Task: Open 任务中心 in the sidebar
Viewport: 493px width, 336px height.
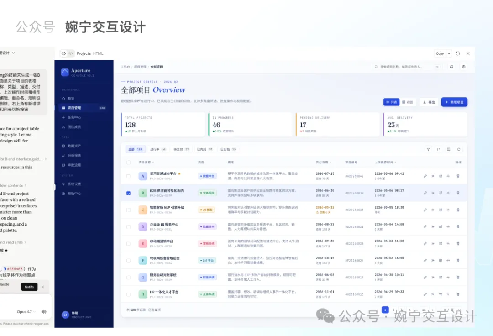Action: pos(84,117)
